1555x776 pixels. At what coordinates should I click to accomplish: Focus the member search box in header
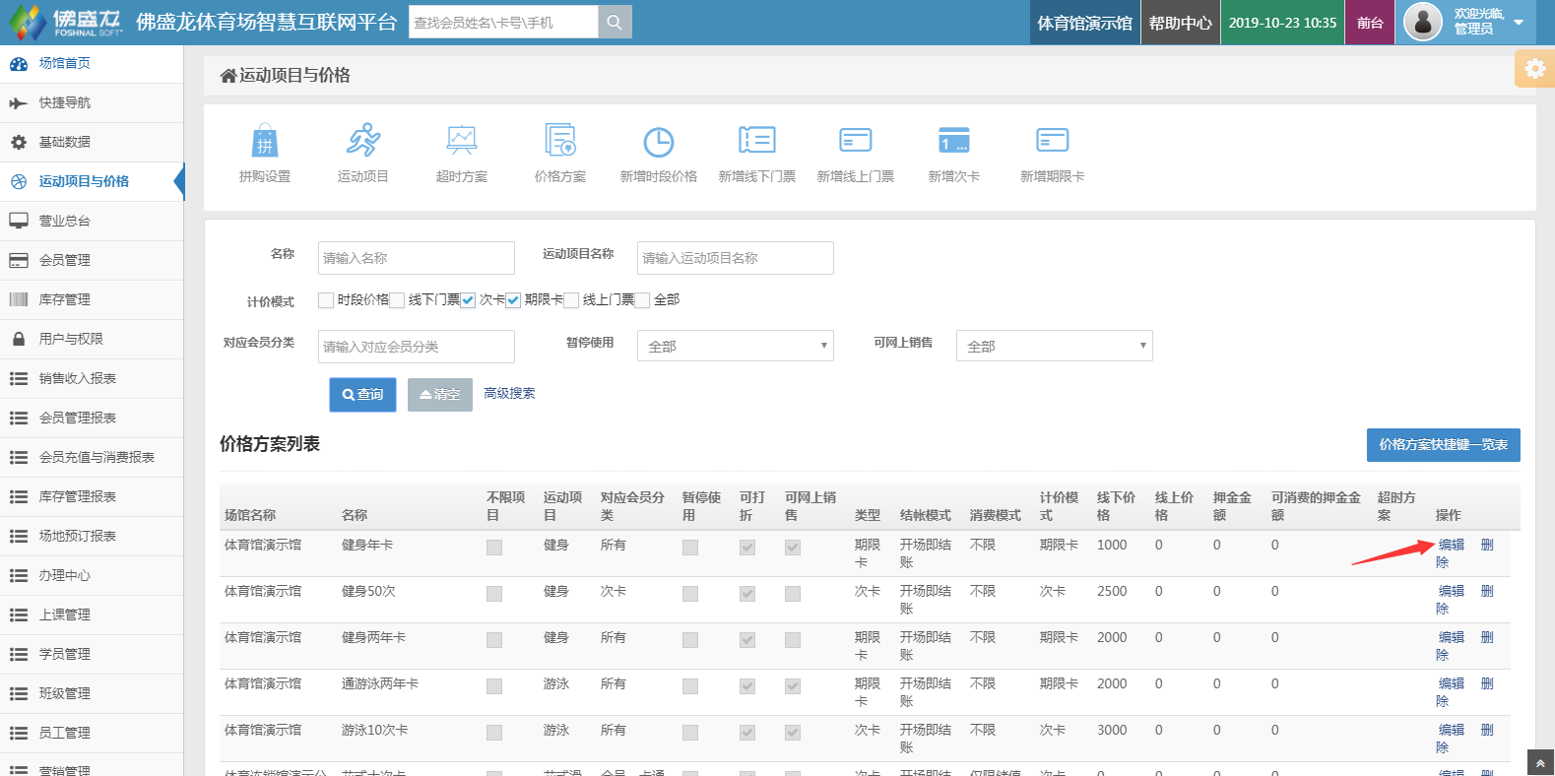pos(503,22)
